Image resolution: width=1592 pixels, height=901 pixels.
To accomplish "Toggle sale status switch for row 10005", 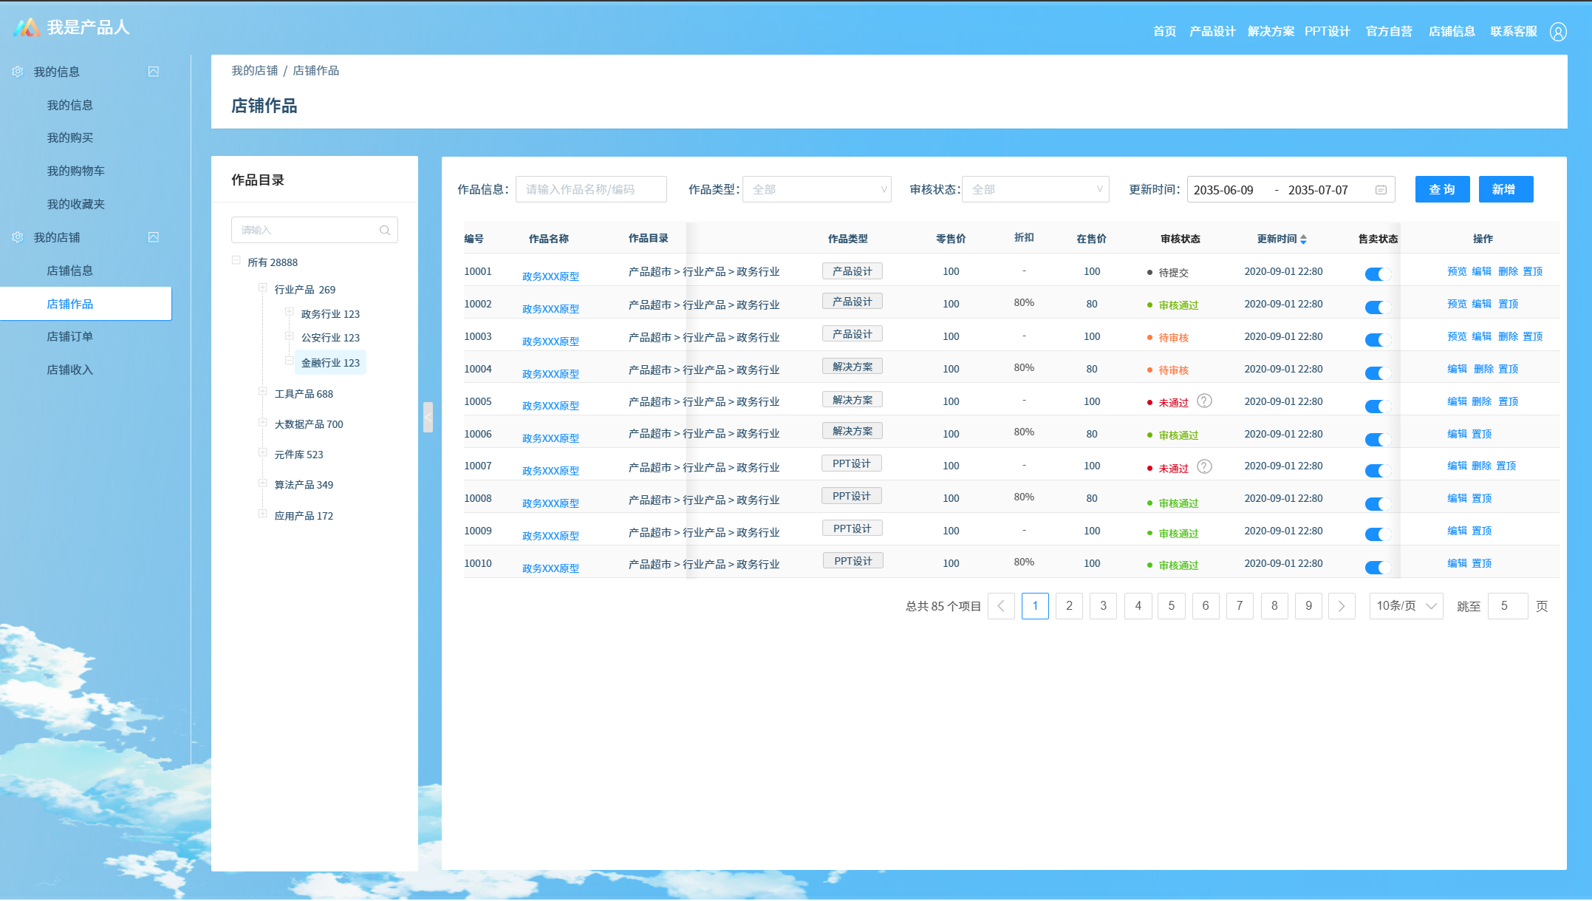I will click(x=1378, y=406).
